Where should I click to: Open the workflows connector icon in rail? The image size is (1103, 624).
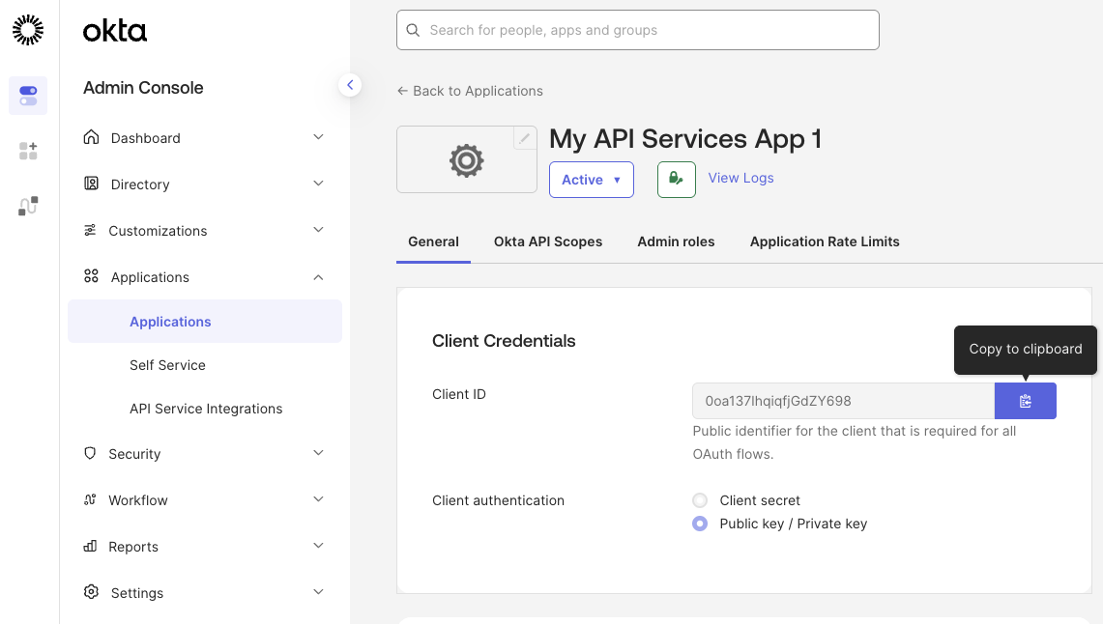click(x=28, y=206)
